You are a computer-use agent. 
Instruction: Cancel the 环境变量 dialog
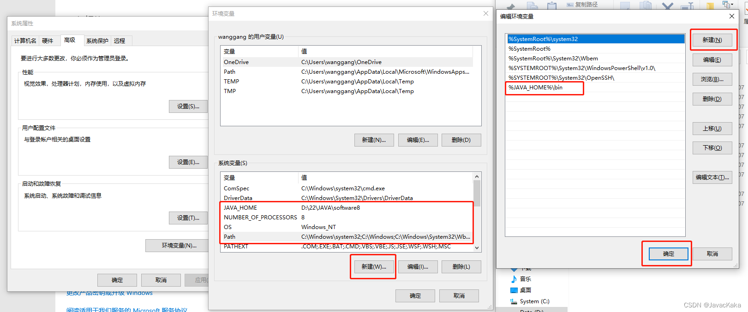[x=459, y=296]
